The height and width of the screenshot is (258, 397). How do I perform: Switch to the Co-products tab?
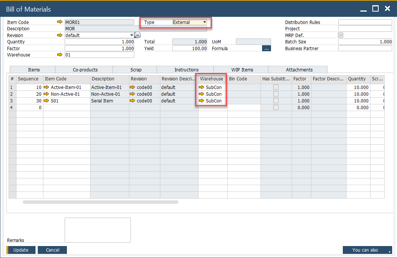click(x=85, y=70)
